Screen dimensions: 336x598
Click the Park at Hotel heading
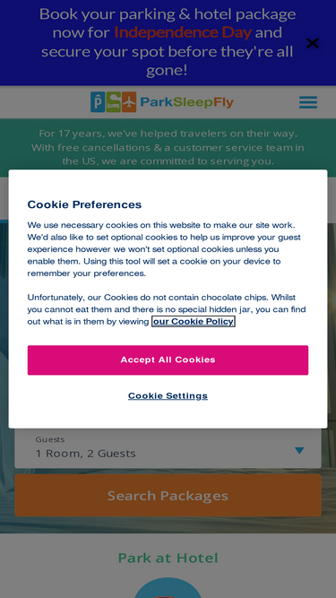pyautogui.click(x=168, y=558)
